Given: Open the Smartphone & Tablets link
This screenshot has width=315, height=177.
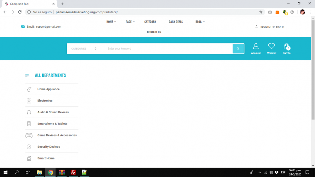Looking at the screenshot, I should [x=52, y=124].
